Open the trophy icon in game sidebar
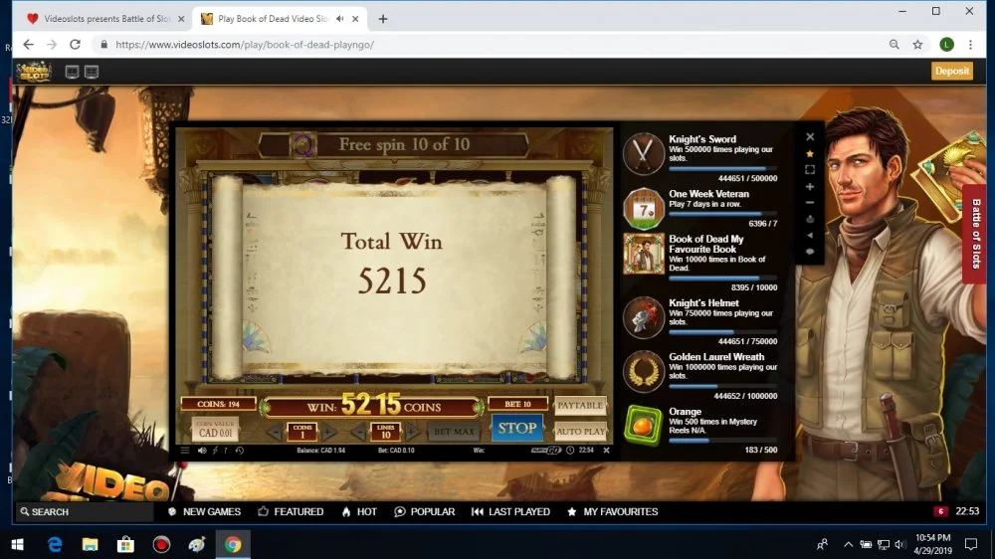Viewport: 995px width, 559px height. 810,219
